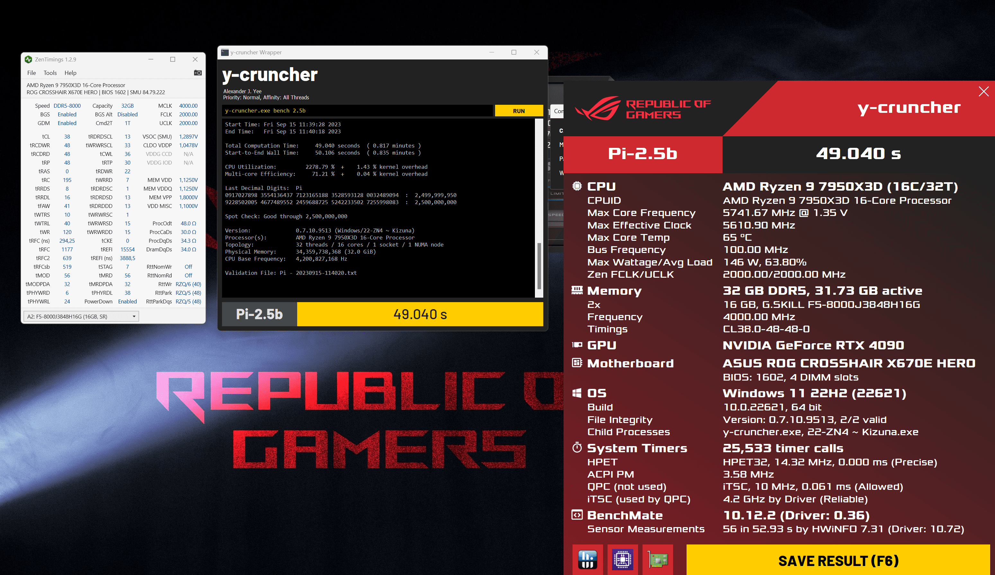
Task: Click the VSOC (SMU) 1,2897V value
Action: 188,137
